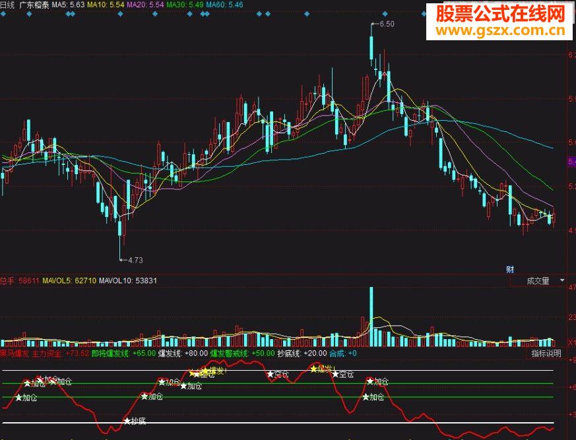This screenshot has width=576, height=440.
Task: Click the 指标说明 button
Action: tap(546, 354)
